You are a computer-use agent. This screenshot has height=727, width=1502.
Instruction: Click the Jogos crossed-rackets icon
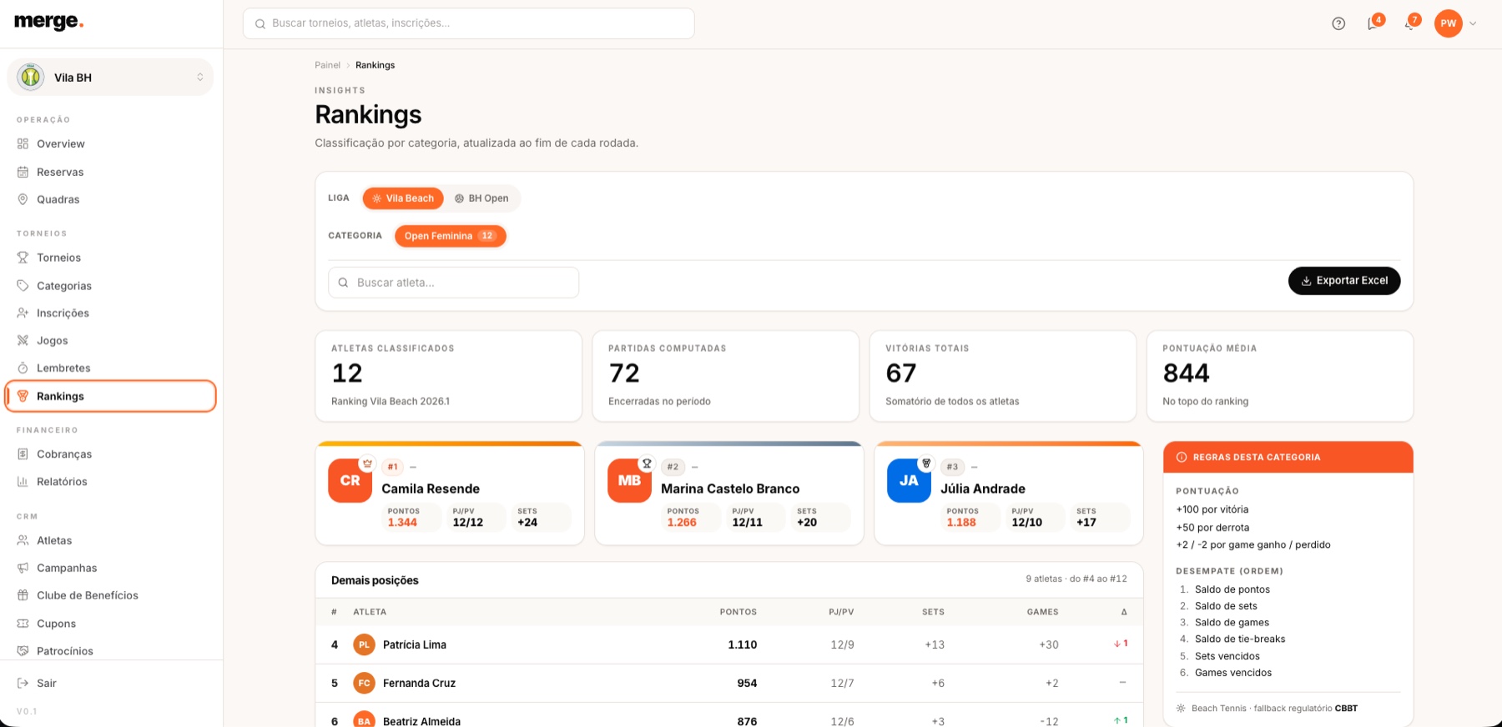click(x=23, y=340)
